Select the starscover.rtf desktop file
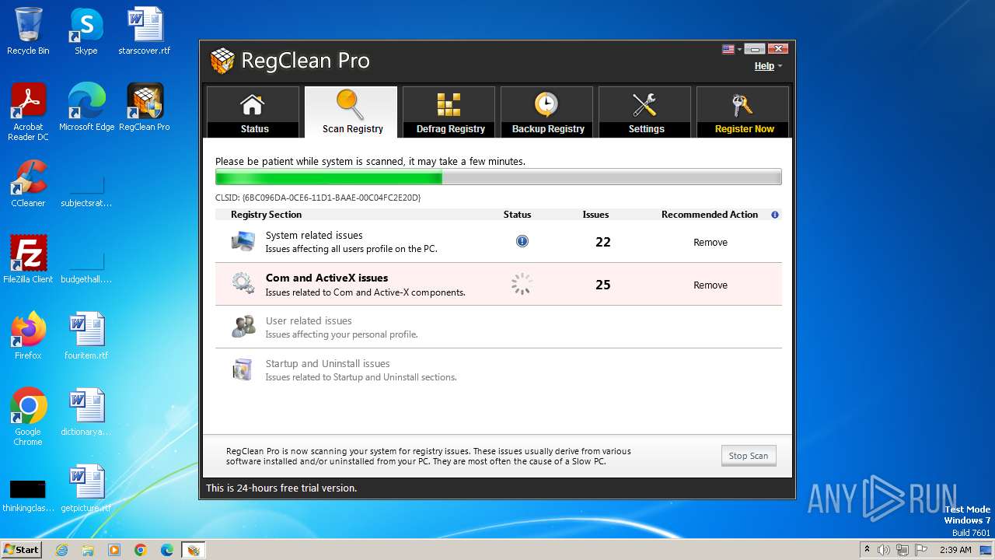995x560 pixels. [145, 31]
